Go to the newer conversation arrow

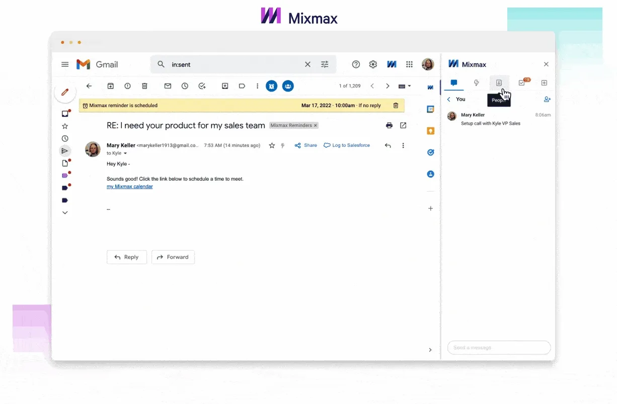click(x=372, y=86)
